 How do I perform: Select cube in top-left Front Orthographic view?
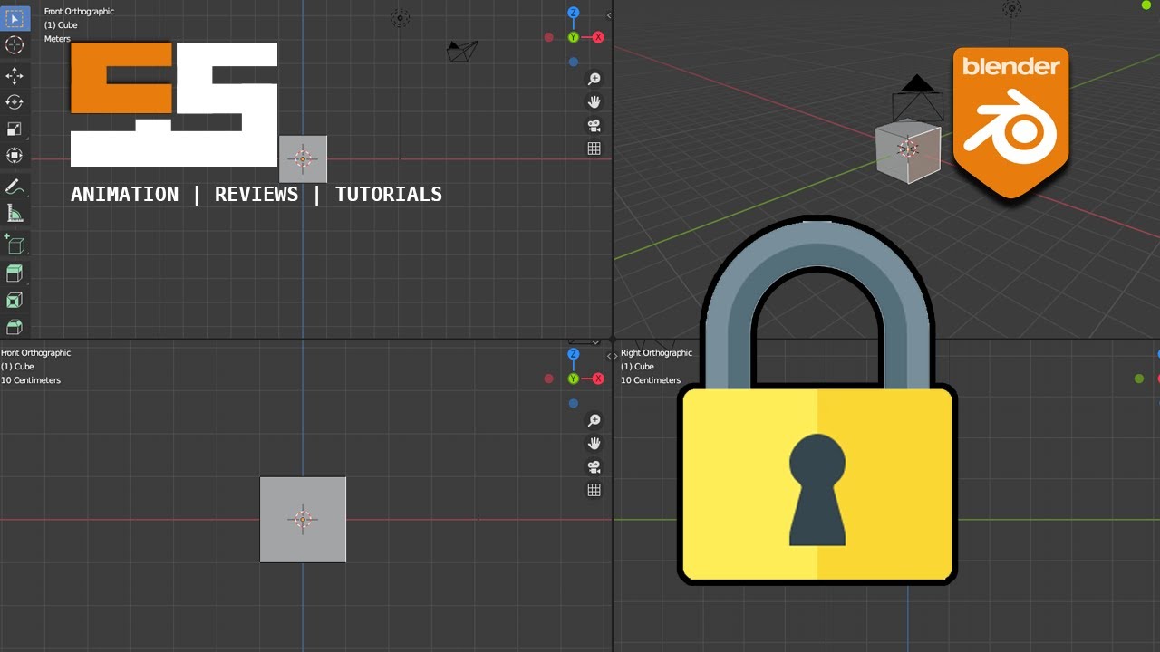[303, 159]
